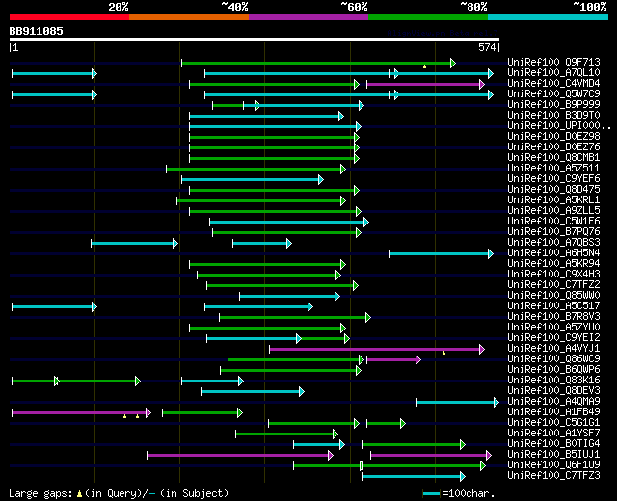Click the purple ~60% identity legend segment
Image resolution: width=617 pixels, height=501 pixels.
click(x=308, y=17)
